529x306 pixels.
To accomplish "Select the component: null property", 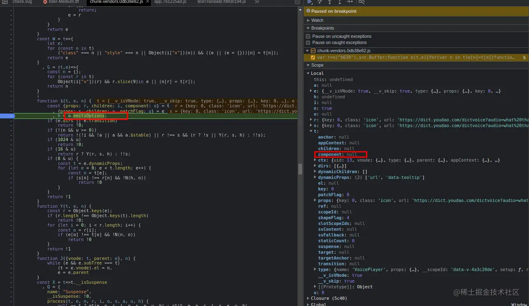I will [337, 154].
